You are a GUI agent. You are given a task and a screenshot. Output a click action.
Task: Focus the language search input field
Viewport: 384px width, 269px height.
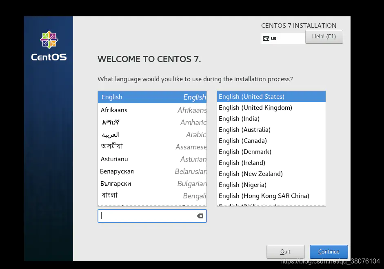(152, 216)
